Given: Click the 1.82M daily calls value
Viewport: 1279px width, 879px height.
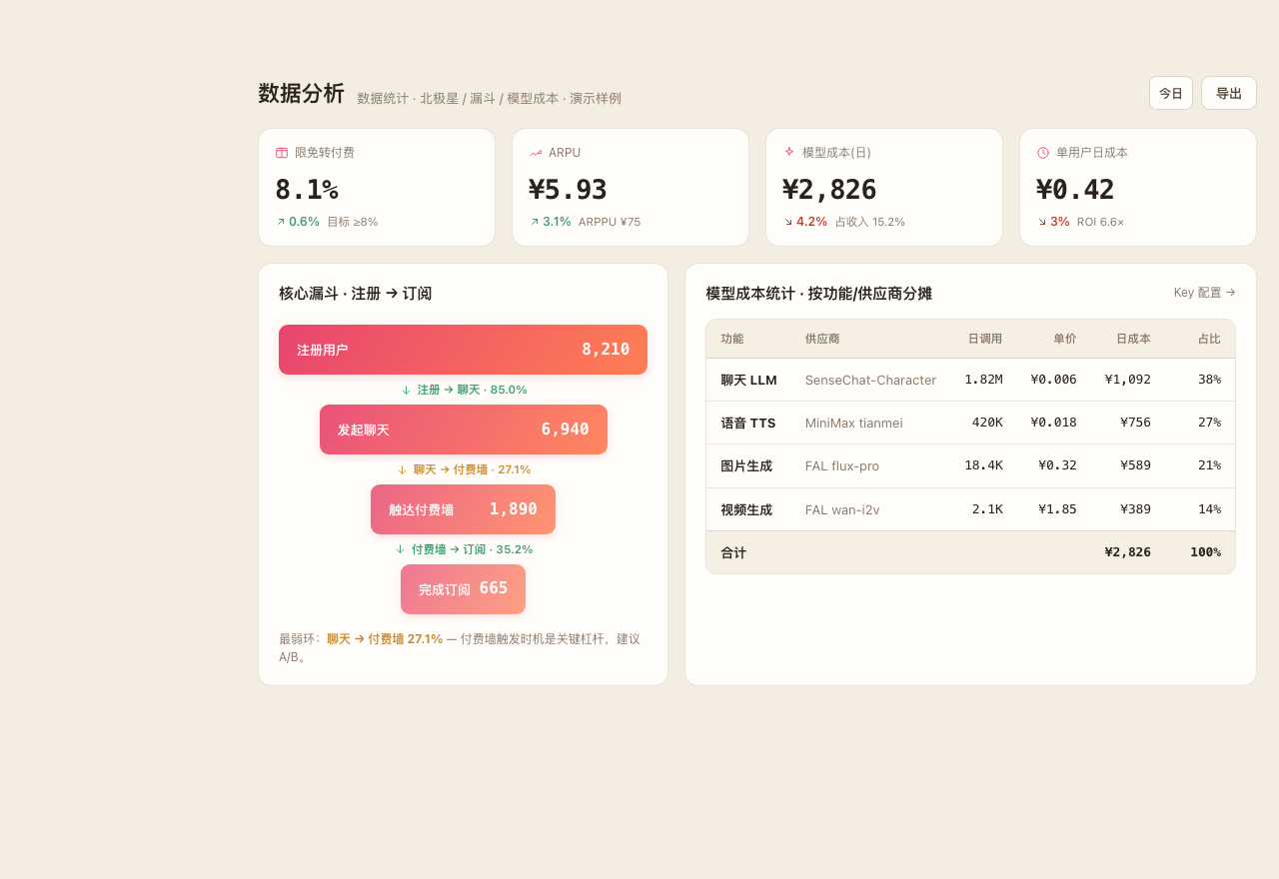Looking at the screenshot, I should pyautogui.click(x=983, y=380).
